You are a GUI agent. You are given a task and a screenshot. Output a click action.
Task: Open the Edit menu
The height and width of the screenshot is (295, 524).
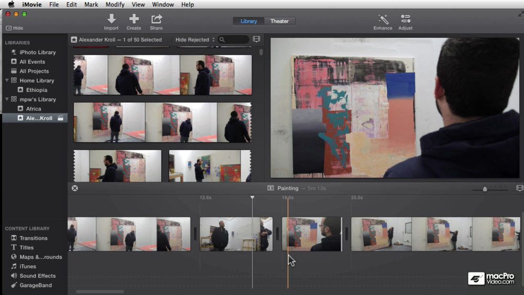coord(71,4)
